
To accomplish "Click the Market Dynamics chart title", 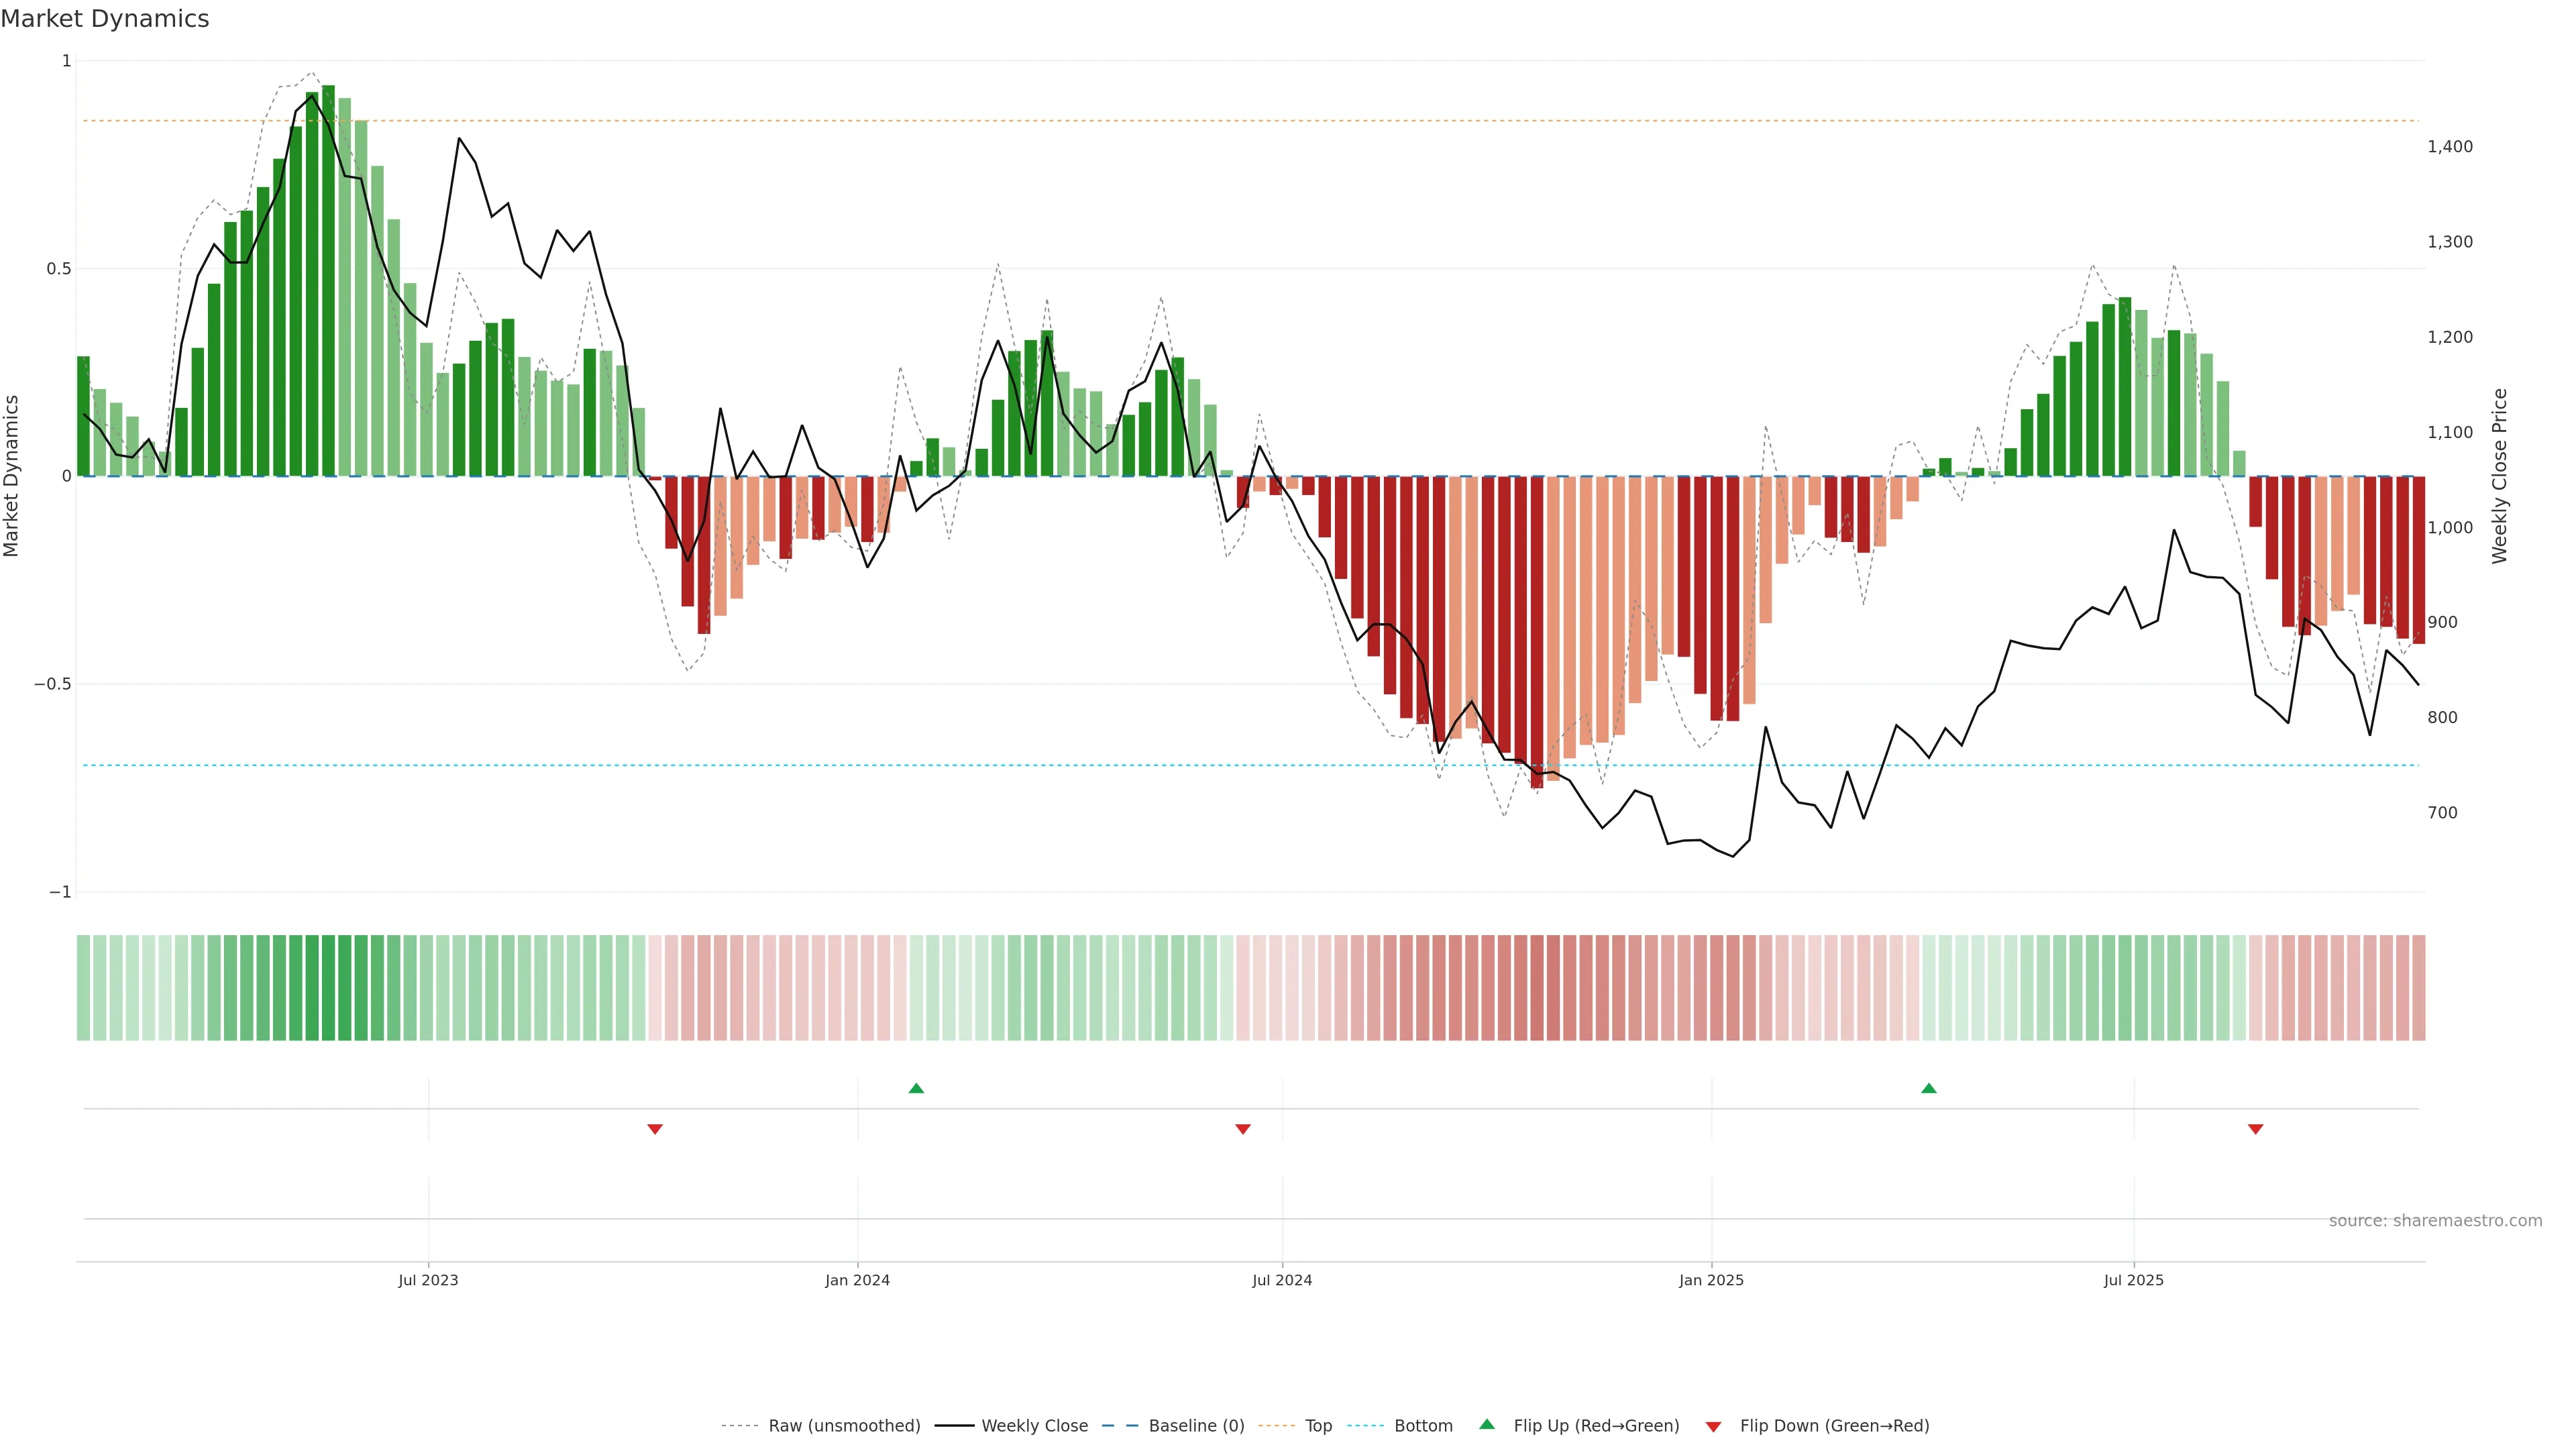I will pos(105,19).
